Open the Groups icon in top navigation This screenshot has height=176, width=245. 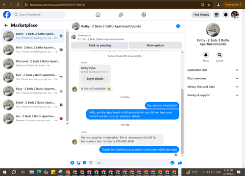point(144,15)
